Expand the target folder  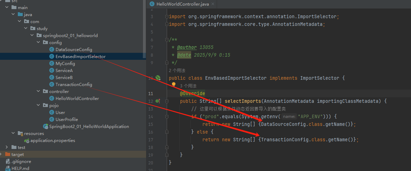[x=1, y=154]
